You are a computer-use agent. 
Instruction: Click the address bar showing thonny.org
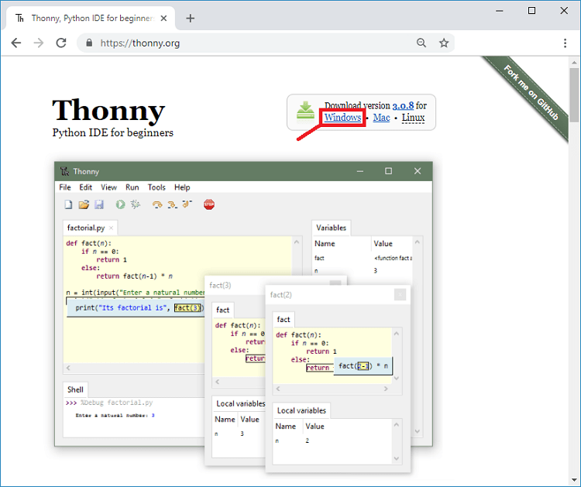coord(248,43)
